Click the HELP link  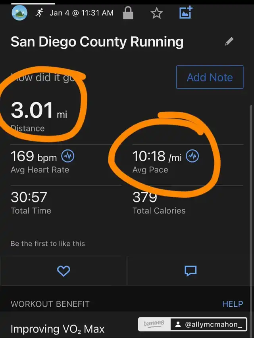pos(233,304)
